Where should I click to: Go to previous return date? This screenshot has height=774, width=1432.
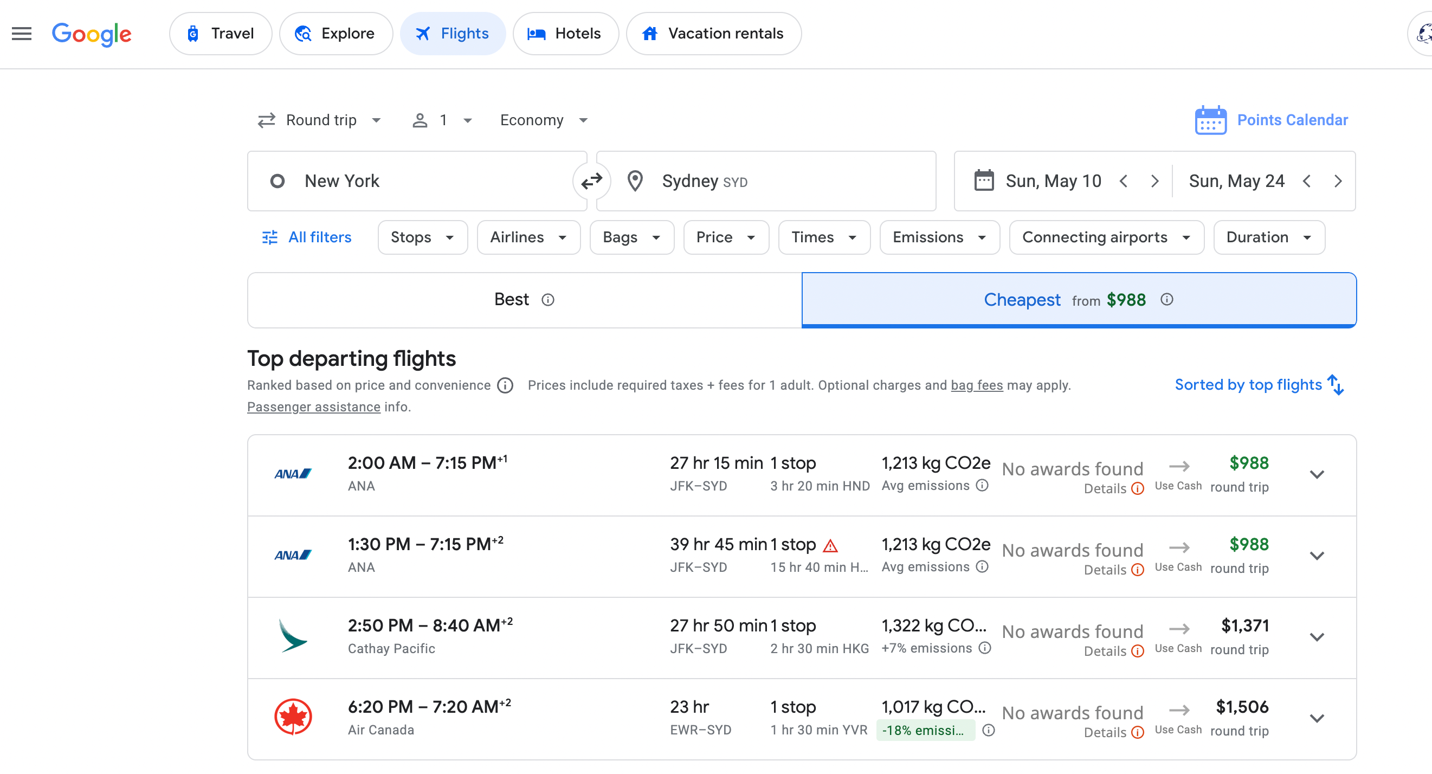1306,181
